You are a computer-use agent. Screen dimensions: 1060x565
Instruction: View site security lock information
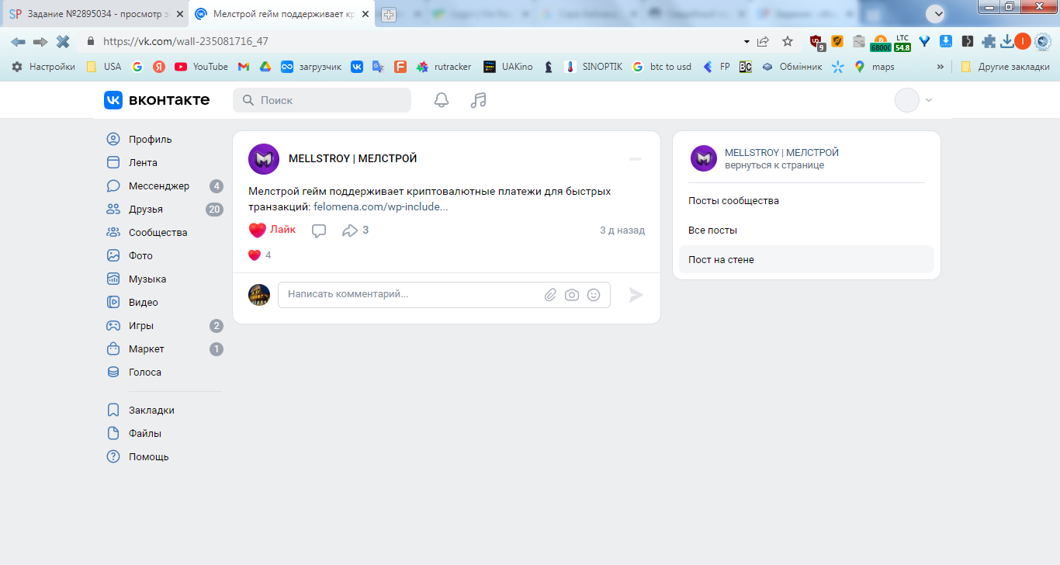click(91, 41)
